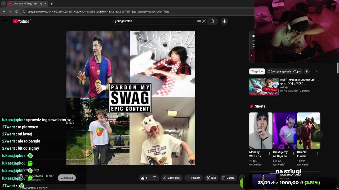
Task: Show more filter chips with the arrow
Action: [x=316, y=72]
